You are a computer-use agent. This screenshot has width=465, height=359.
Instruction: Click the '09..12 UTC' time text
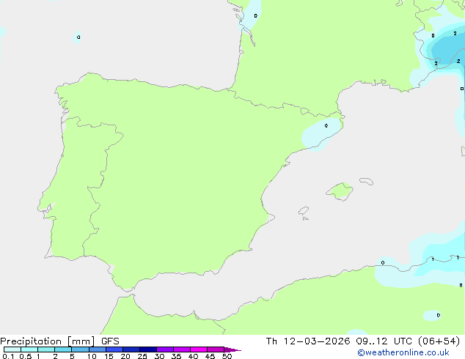point(384,341)
